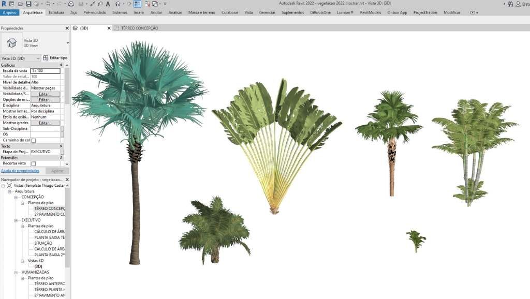Collapse the EXECUTIVO tree node

(x=17, y=220)
